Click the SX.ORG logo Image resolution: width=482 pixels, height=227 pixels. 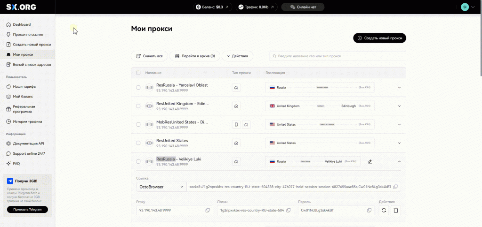pos(21,7)
